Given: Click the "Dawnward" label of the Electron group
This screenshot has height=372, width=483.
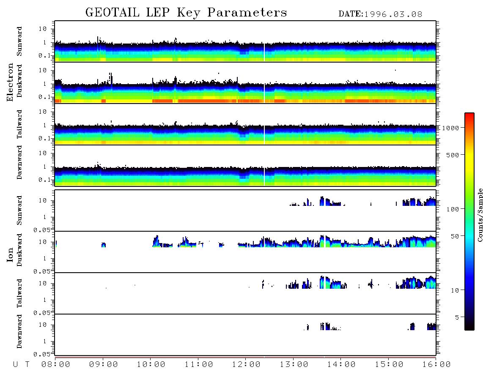Looking at the screenshot, I should [19, 162].
